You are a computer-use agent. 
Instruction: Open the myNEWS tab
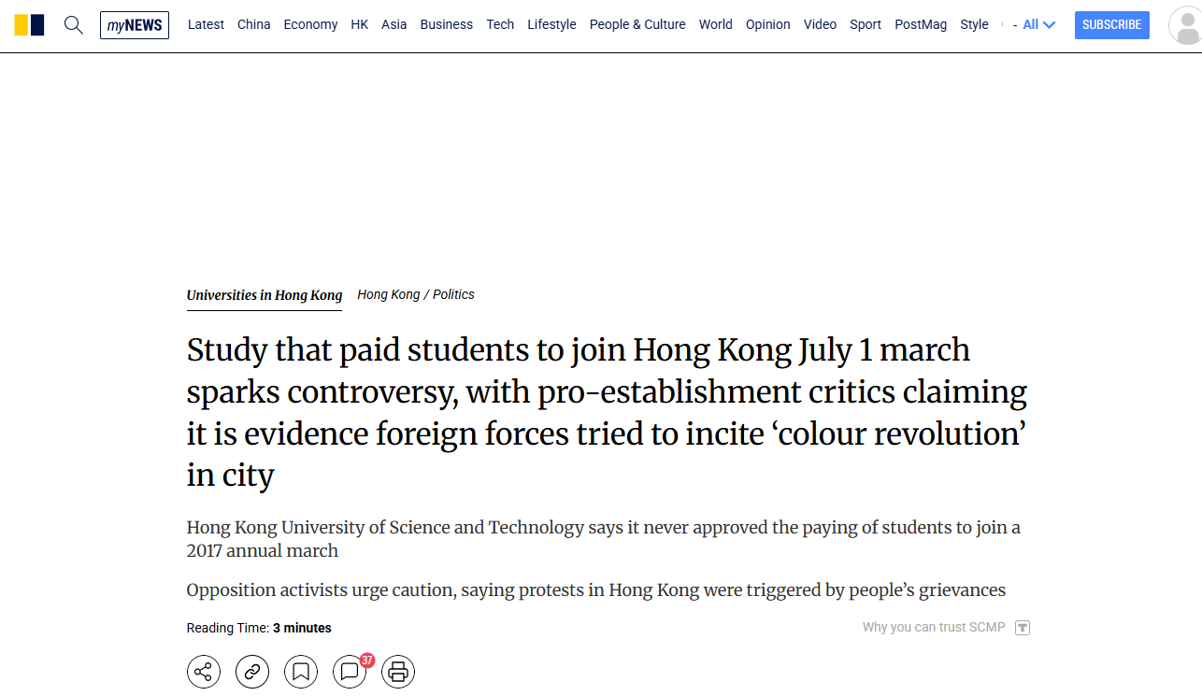(135, 25)
